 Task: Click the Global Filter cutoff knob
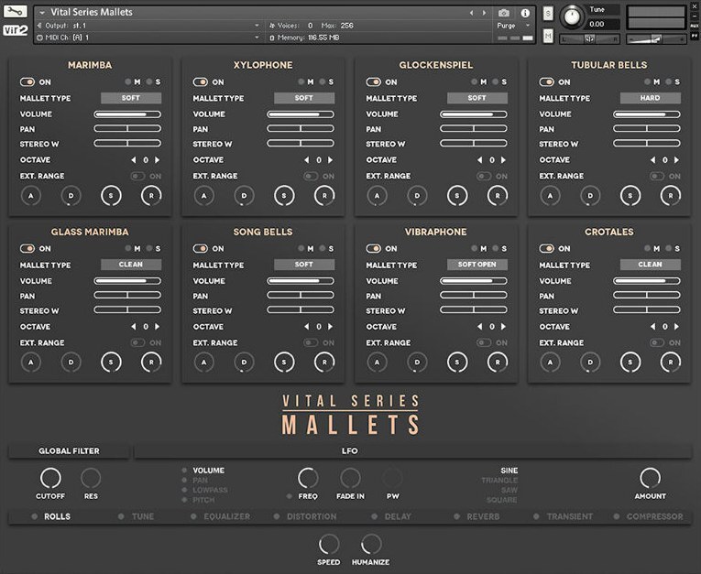point(50,478)
